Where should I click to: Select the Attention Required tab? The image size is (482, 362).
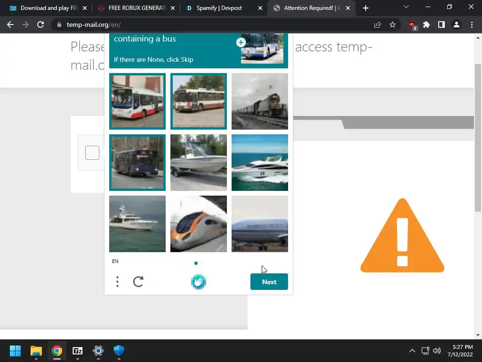312,8
